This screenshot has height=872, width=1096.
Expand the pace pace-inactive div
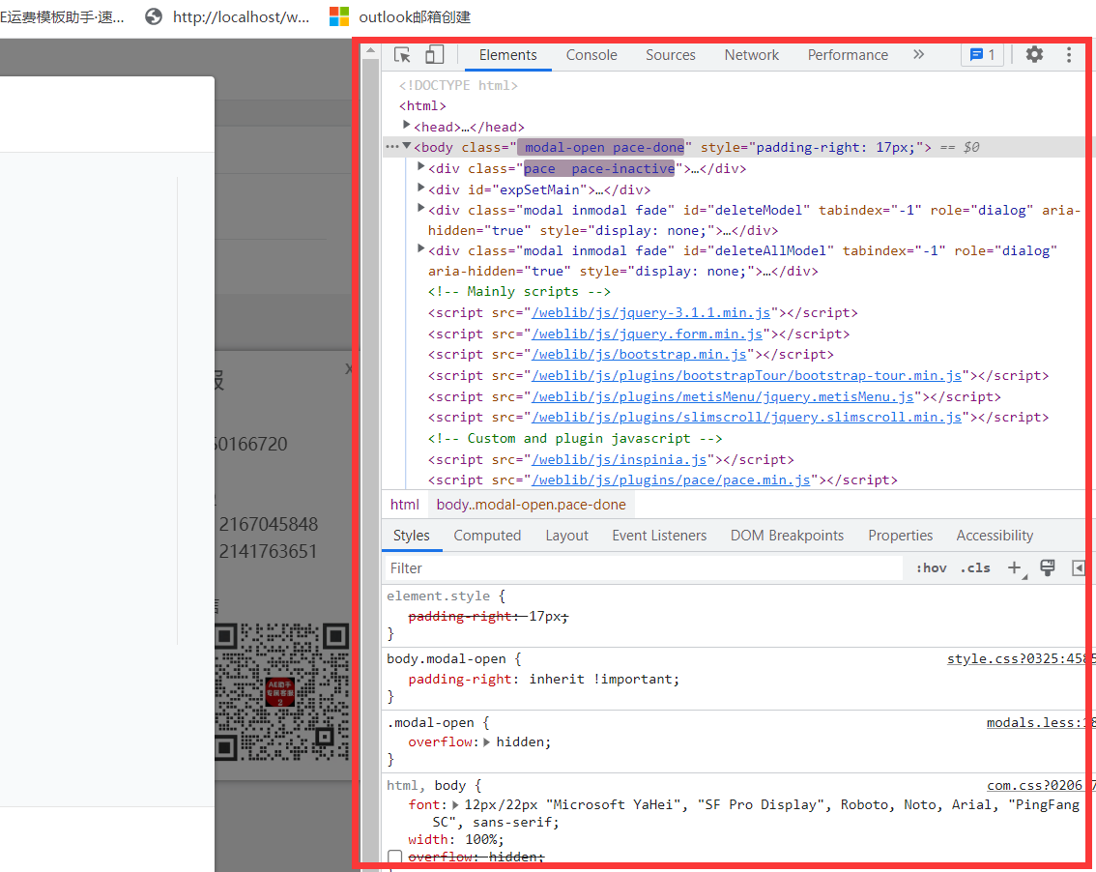pos(420,166)
